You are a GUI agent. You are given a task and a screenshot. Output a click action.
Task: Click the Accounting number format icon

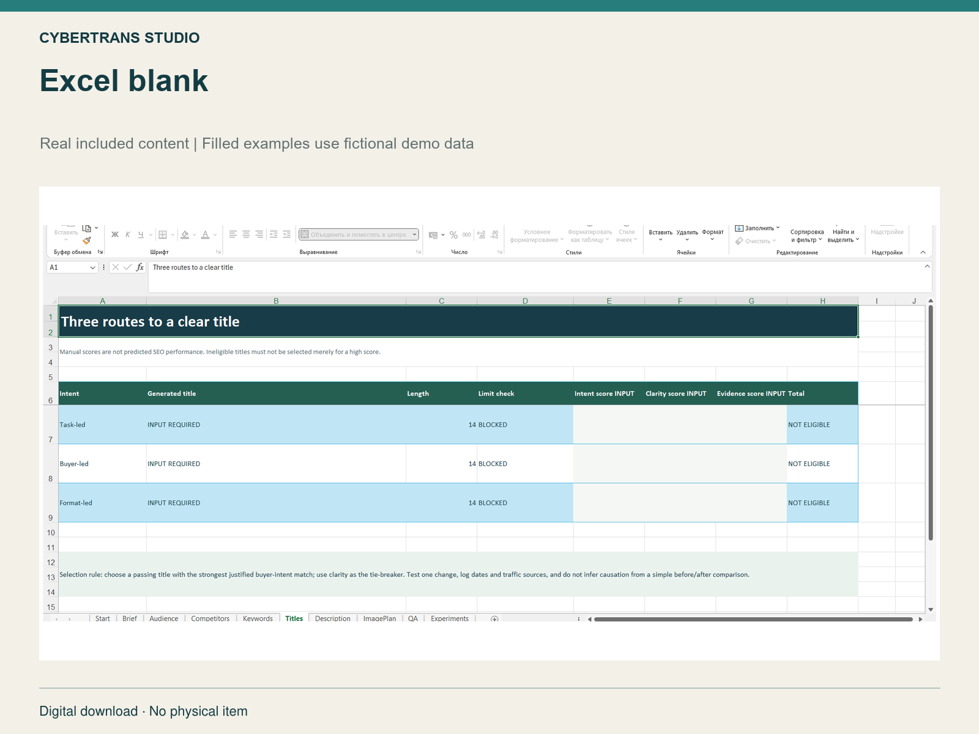point(433,235)
